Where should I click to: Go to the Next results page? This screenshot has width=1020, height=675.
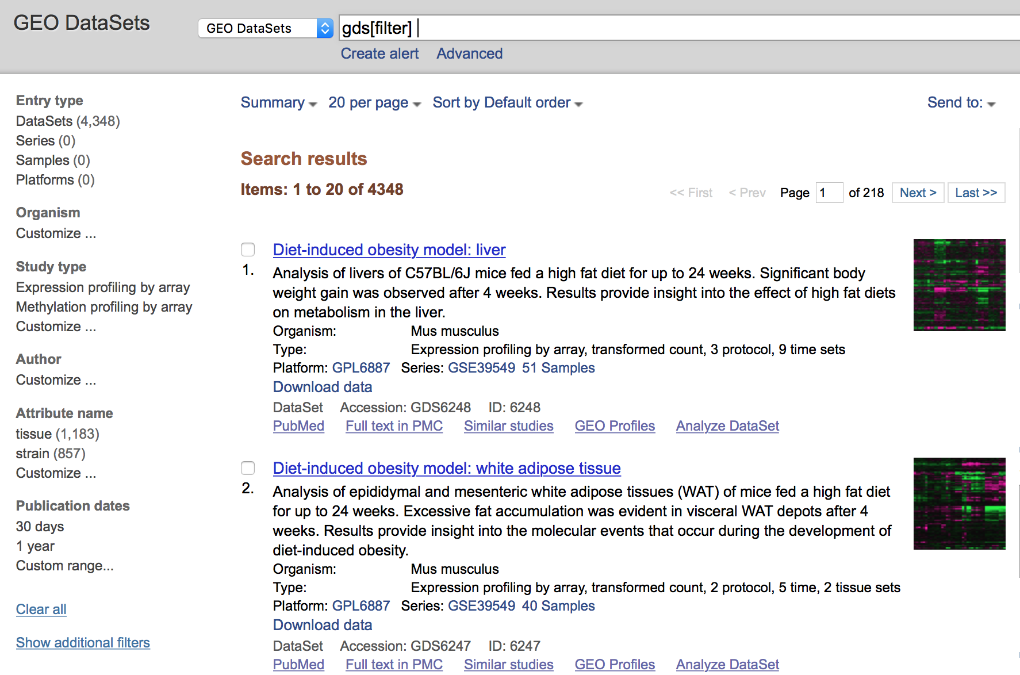918,193
